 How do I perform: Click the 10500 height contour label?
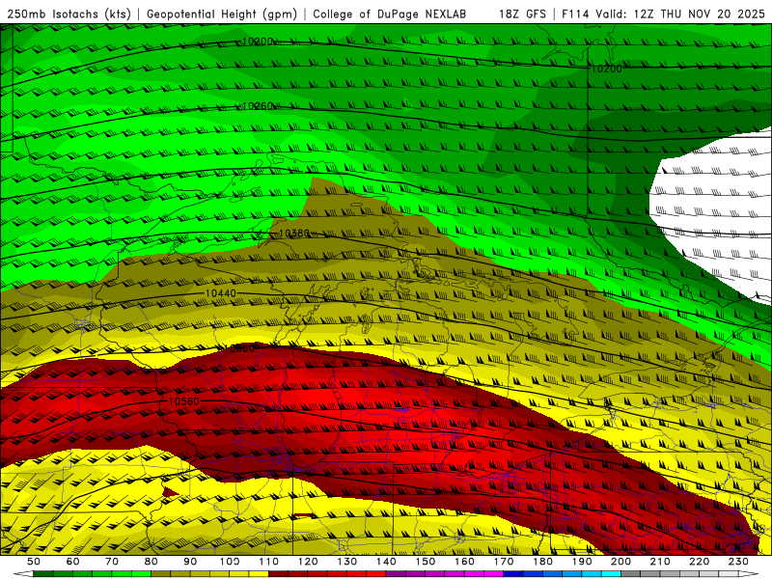[x=239, y=348]
